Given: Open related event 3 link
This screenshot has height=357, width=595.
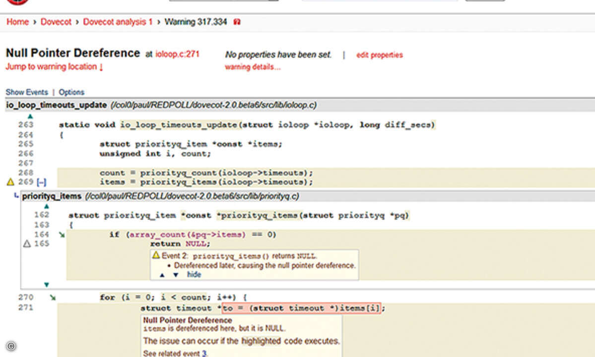Looking at the screenshot, I should pos(204,353).
